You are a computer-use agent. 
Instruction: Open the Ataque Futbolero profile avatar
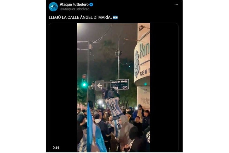[x=53, y=7]
